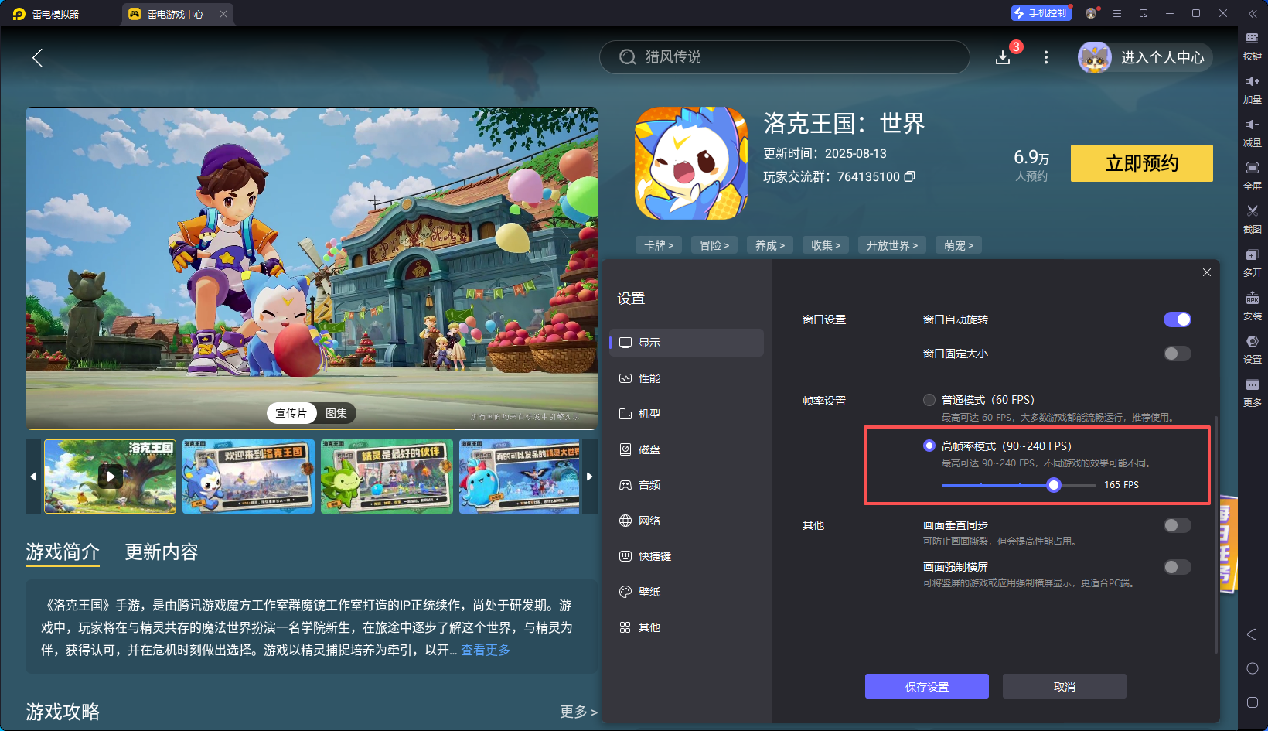The height and width of the screenshot is (731, 1268).
Task: Open the 精灵是最好的伙伴 screenshot thumbnail
Action: tap(387, 477)
